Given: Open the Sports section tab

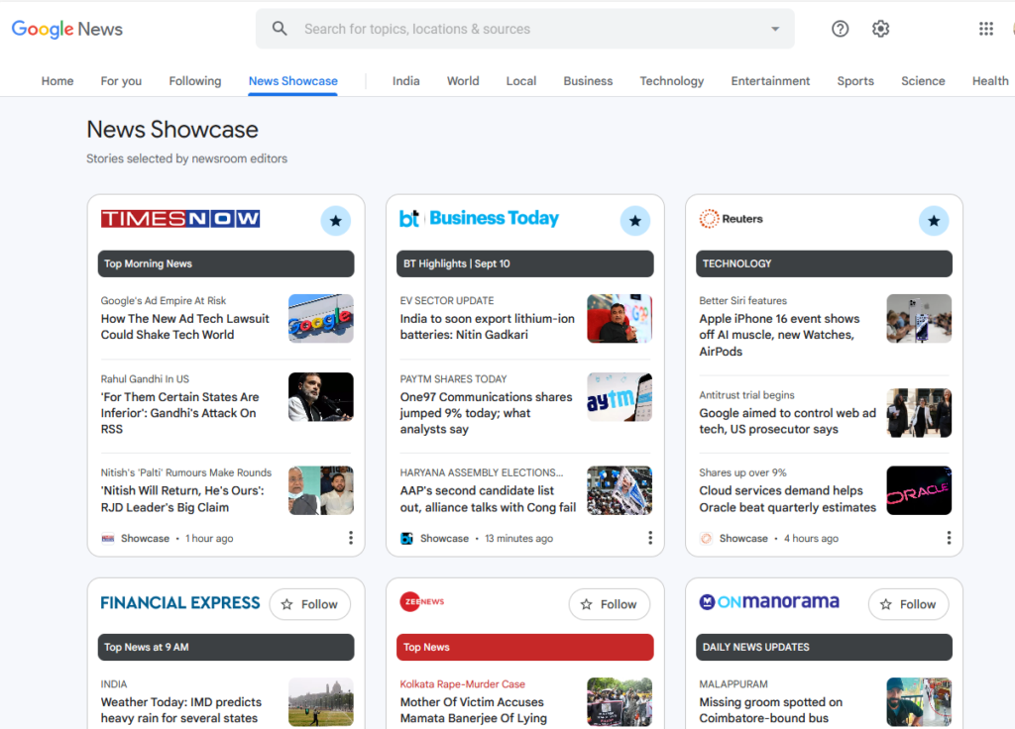Looking at the screenshot, I should click(x=855, y=81).
